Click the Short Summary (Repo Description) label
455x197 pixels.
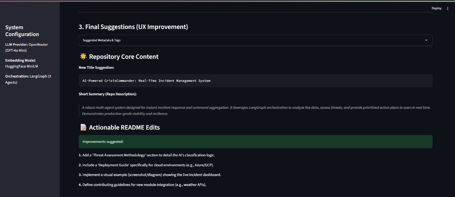point(108,94)
